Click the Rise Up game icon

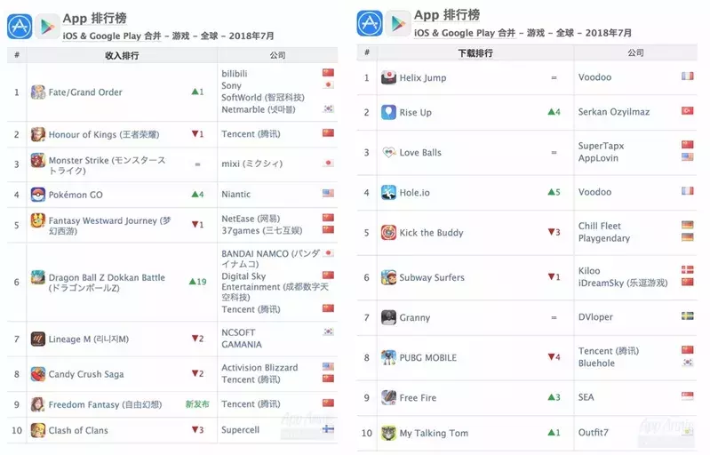pos(388,112)
